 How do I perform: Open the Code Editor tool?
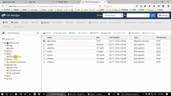(115, 22)
